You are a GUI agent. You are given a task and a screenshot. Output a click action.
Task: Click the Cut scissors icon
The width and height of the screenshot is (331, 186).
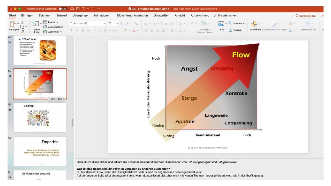(x=22, y=22)
